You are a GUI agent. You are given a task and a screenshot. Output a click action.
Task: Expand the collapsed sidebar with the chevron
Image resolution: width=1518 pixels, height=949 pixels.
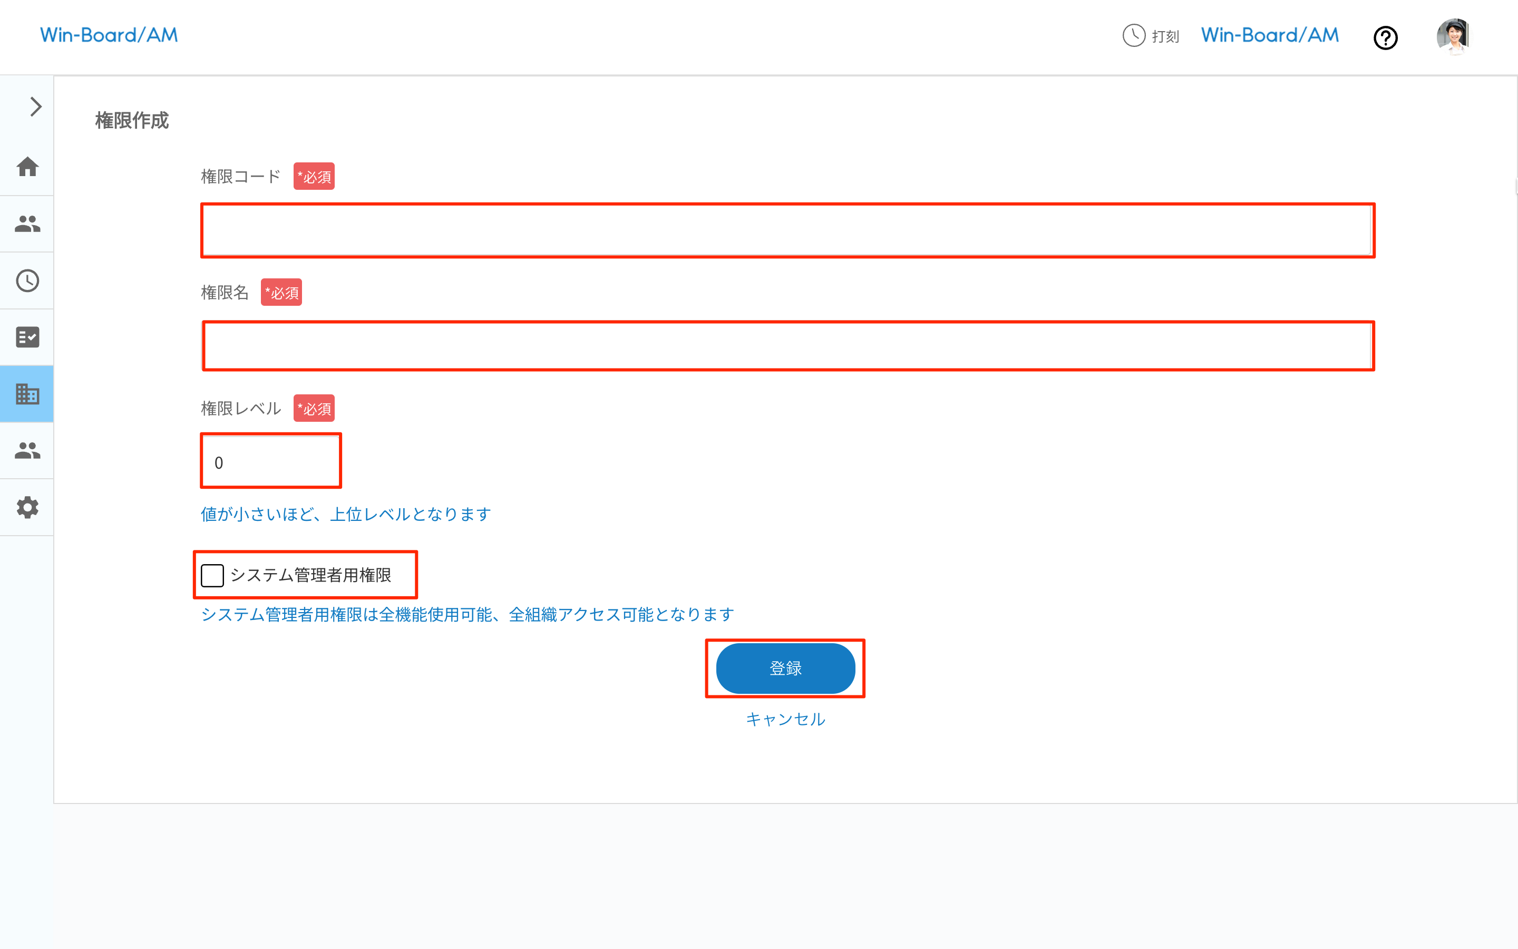point(34,106)
